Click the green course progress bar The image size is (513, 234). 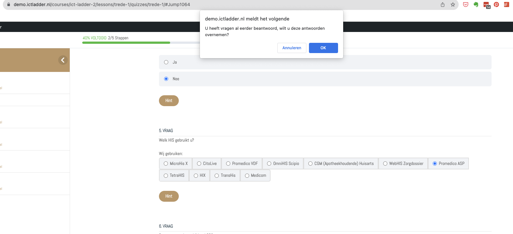coord(126,43)
